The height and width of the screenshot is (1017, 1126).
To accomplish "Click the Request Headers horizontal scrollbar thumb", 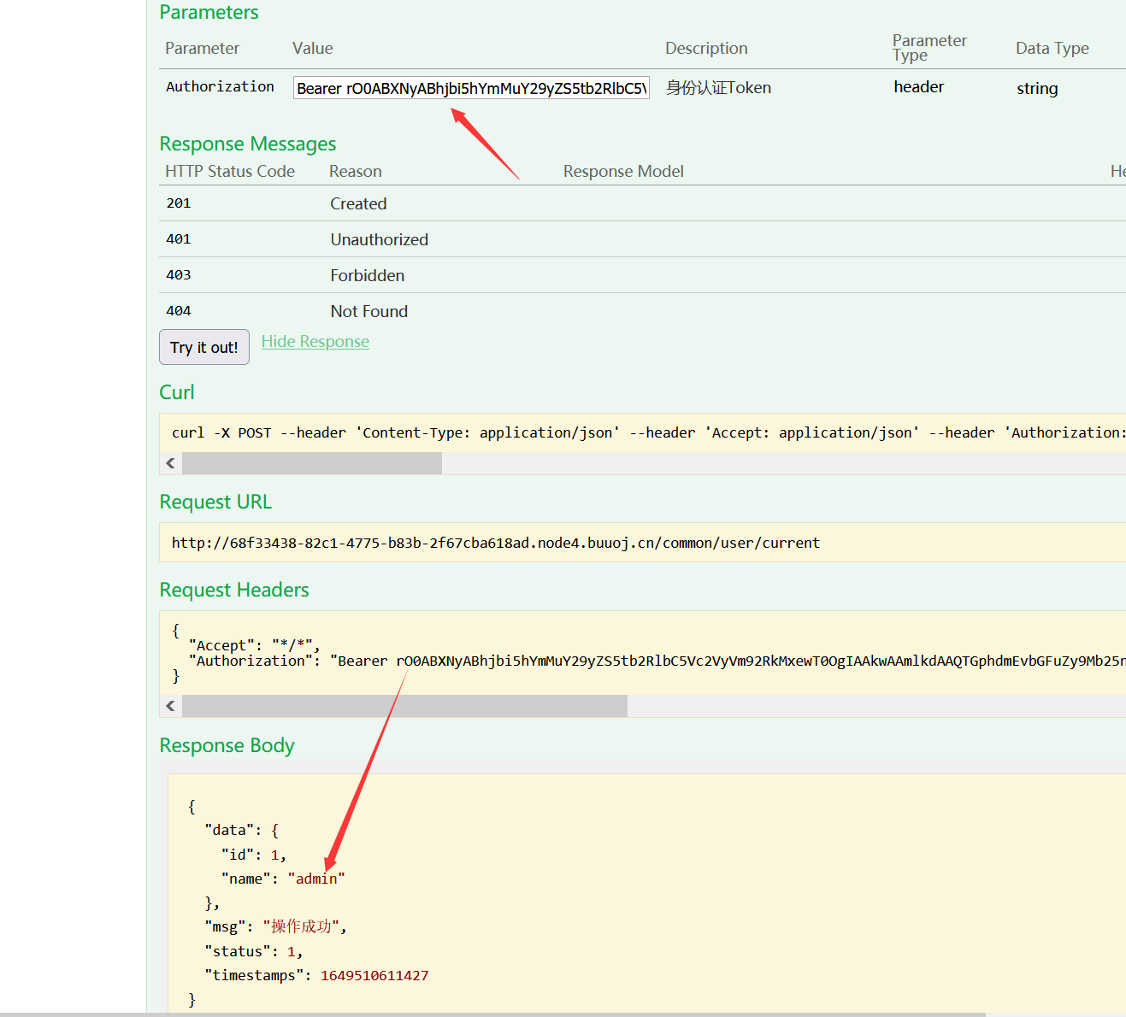I will tap(404, 706).
